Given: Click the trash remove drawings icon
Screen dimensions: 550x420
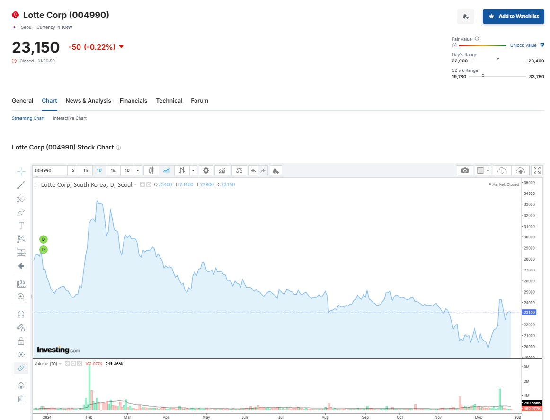Looking at the screenshot, I should (21, 399).
